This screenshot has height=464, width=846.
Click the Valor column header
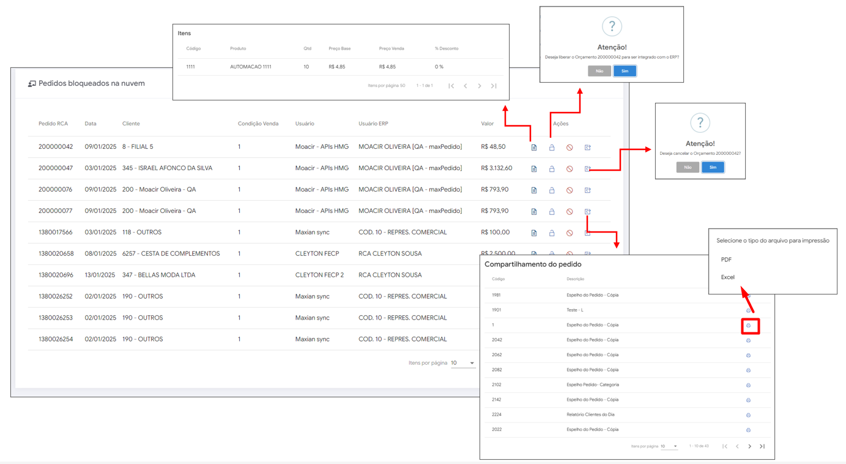point(487,124)
